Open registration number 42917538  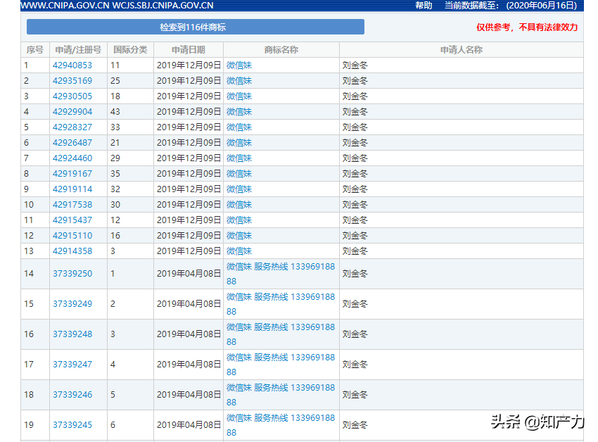click(72, 205)
